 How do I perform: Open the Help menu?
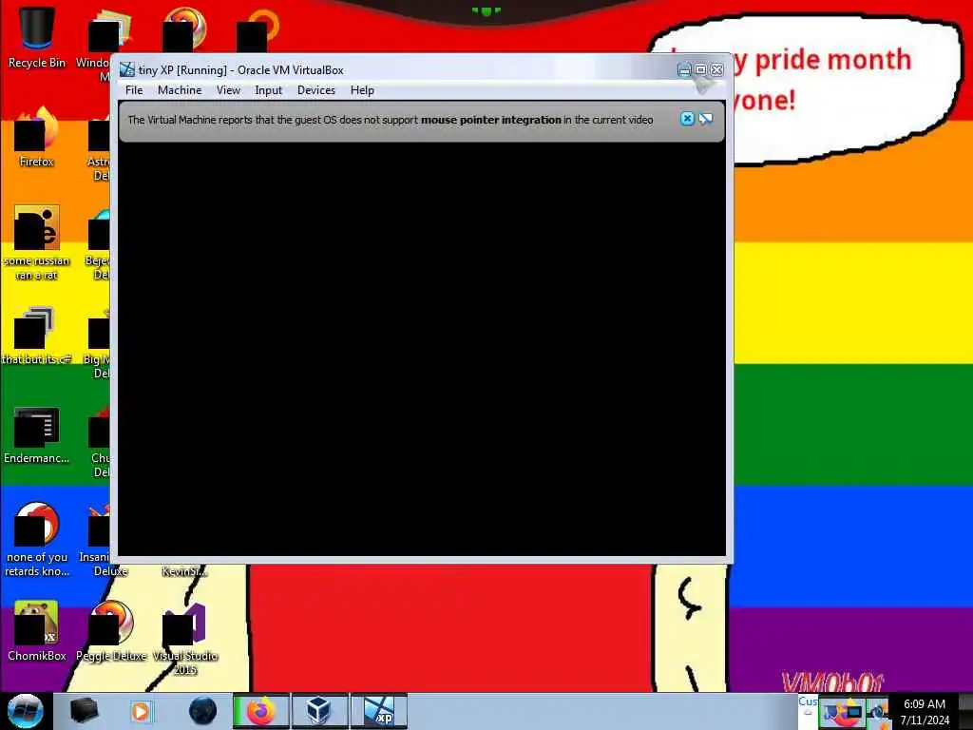point(362,90)
